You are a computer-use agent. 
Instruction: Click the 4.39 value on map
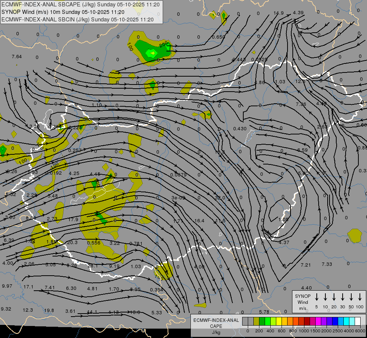click(x=298, y=13)
